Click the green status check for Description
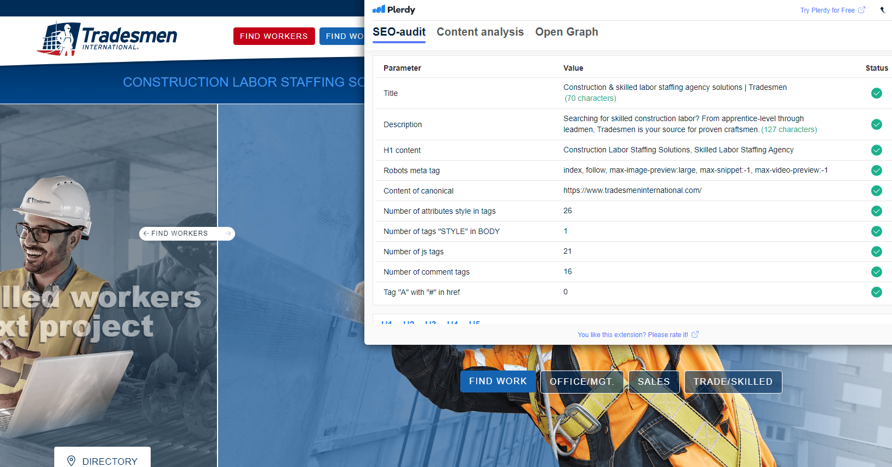Screen dimensions: 892x467 [877, 124]
